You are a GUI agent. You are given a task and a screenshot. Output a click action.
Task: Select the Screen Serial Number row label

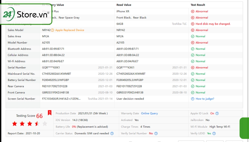22,99
